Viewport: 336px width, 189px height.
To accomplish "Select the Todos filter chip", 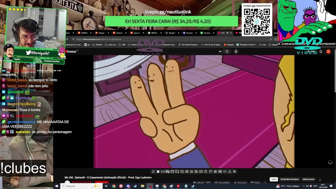I will pos(274,179).
